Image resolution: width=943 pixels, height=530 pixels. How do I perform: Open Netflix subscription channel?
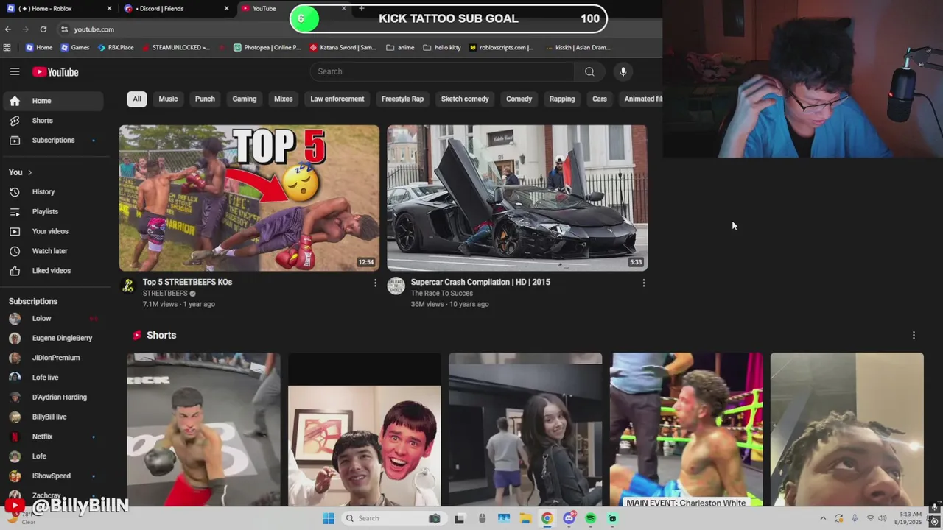pos(53,437)
